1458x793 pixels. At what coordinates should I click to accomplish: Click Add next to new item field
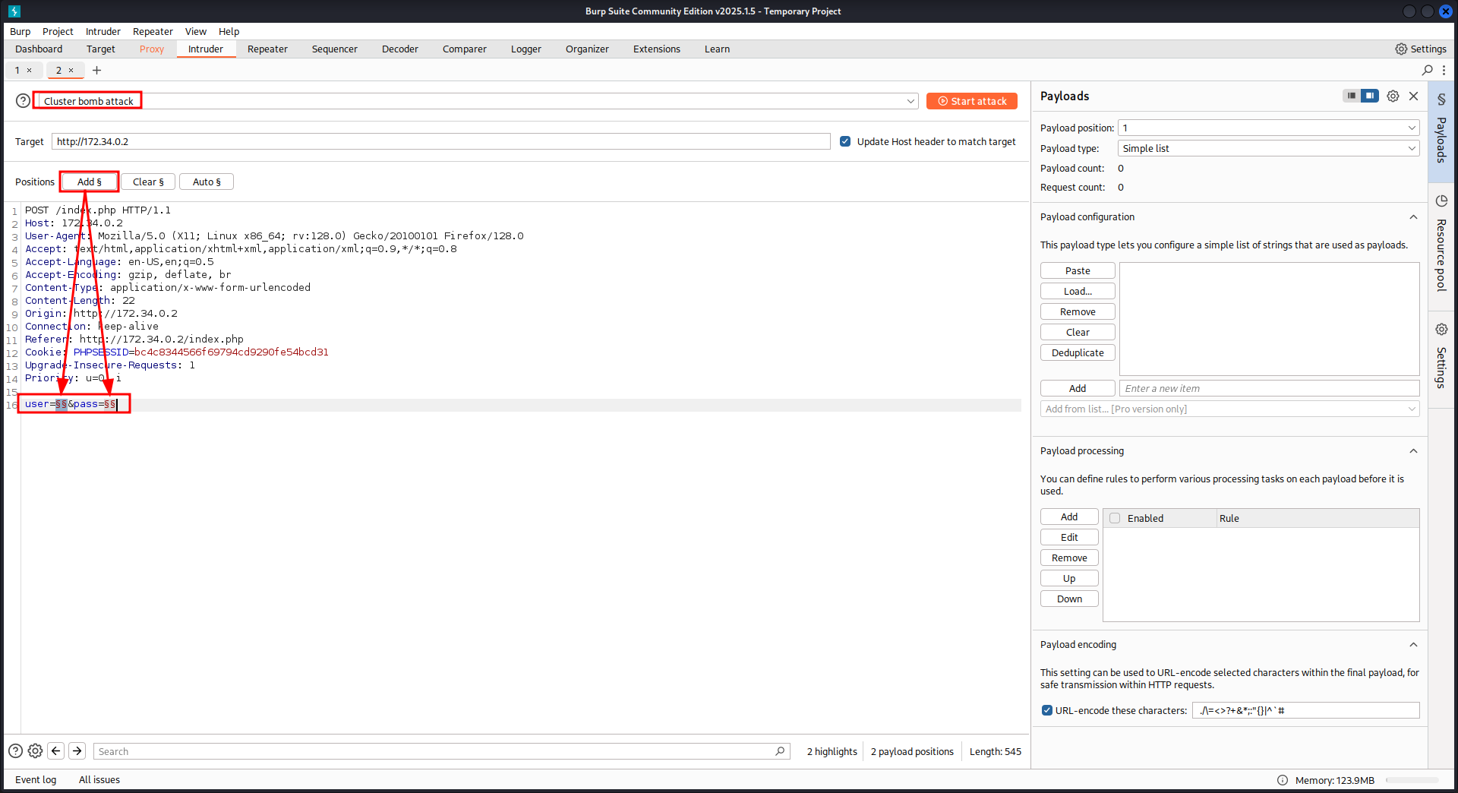pos(1078,388)
